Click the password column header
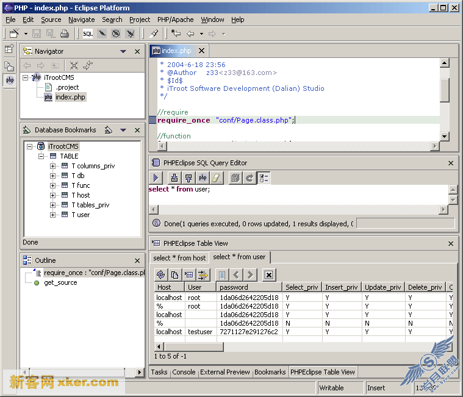The width and height of the screenshot is (463, 397). [x=249, y=287]
